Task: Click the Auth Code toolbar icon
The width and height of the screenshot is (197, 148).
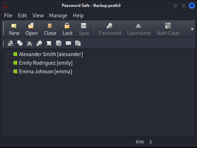Action: point(168,26)
